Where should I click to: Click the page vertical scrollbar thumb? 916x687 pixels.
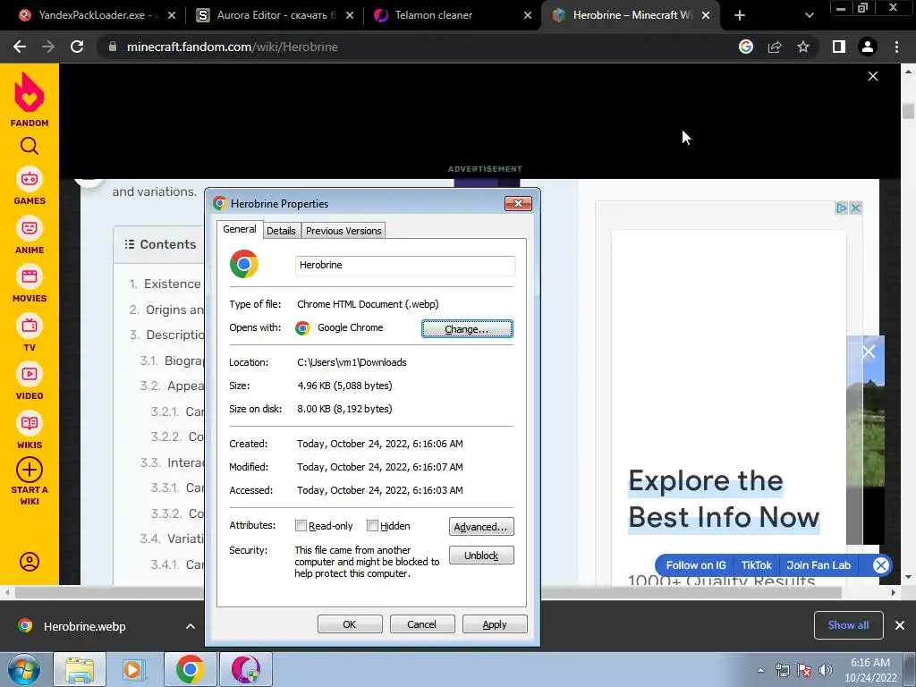point(908,110)
